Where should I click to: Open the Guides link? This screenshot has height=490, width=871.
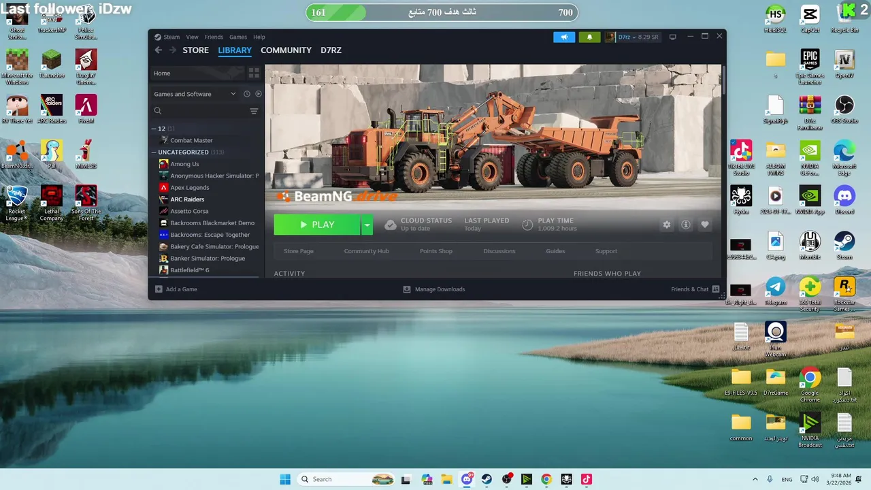555,251
